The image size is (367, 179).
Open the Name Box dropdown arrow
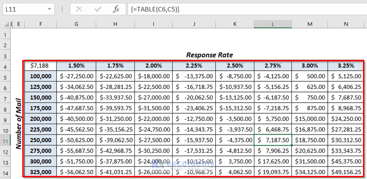49,9
